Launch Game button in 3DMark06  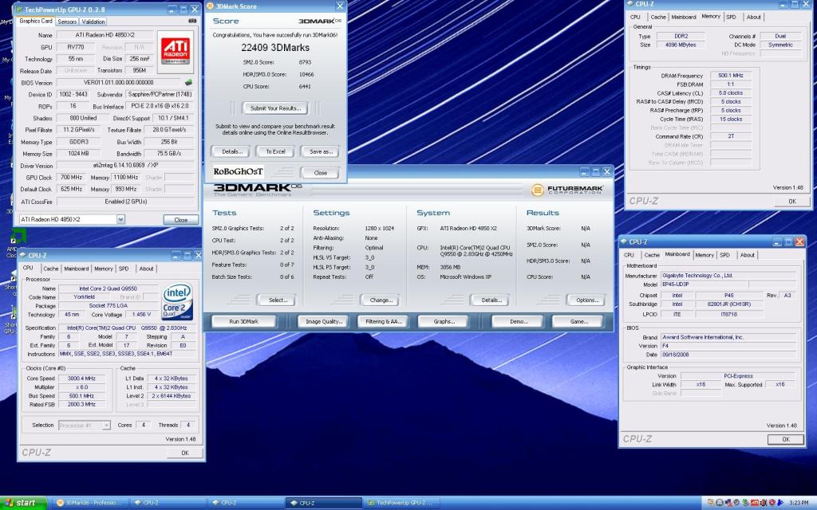(x=578, y=322)
